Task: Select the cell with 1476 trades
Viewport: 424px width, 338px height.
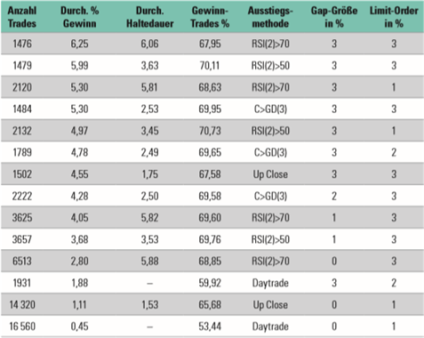Action: click(22, 44)
